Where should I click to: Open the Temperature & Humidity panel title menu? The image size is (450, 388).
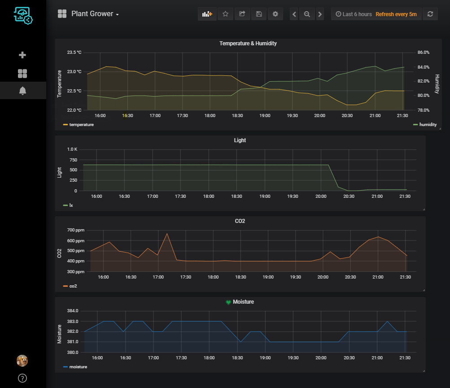pos(248,44)
